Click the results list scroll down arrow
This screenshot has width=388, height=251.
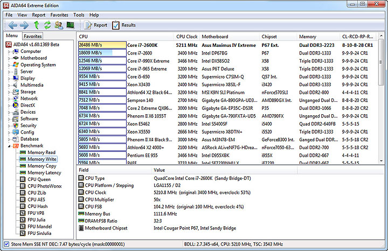coord(382,161)
